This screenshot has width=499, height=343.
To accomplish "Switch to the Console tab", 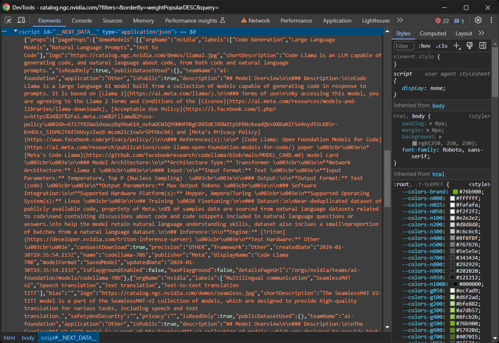I will coord(81,20).
